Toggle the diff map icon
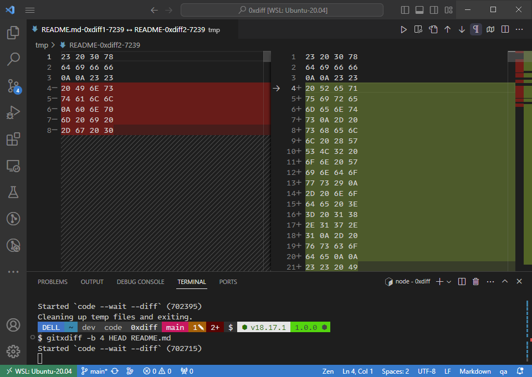Image resolution: width=532 pixels, height=377 pixels. coord(490,29)
